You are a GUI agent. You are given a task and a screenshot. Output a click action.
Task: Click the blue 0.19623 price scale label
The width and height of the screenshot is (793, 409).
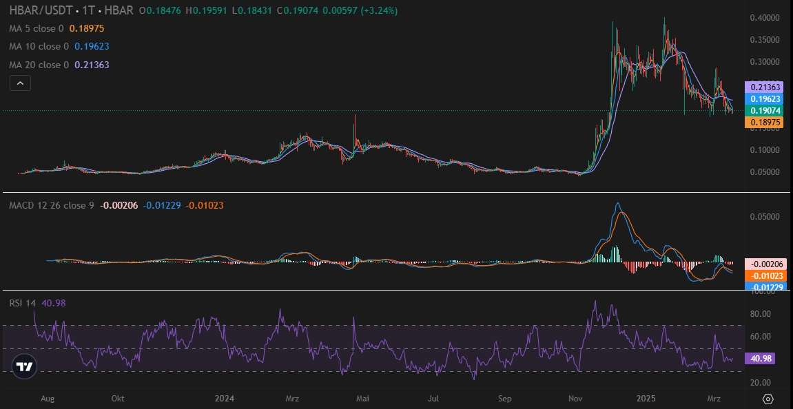765,98
